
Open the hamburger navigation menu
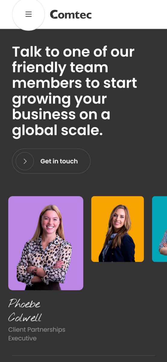click(x=28, y=14)
